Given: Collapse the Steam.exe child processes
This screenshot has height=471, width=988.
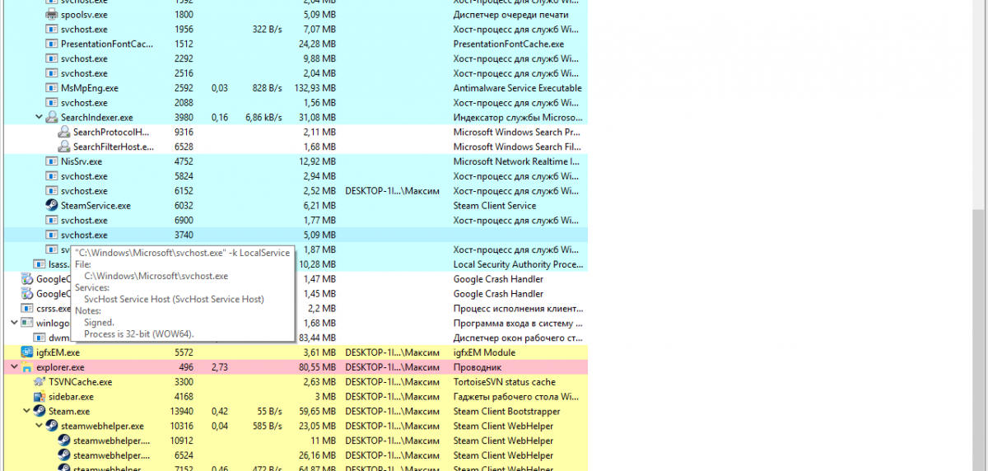Looking at the screenshot, I should click(x=26, y=412).
